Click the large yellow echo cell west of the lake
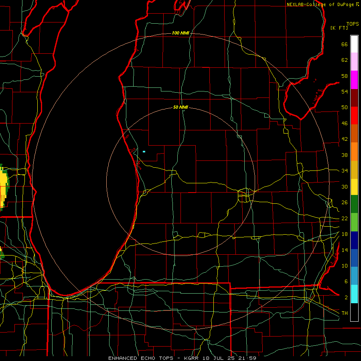361x361 pixels. pyautogui.click(x=3, y=187)
